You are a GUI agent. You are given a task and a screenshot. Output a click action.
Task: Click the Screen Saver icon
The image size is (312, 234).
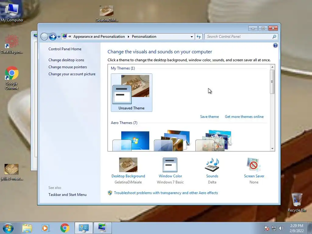point(254,165)
